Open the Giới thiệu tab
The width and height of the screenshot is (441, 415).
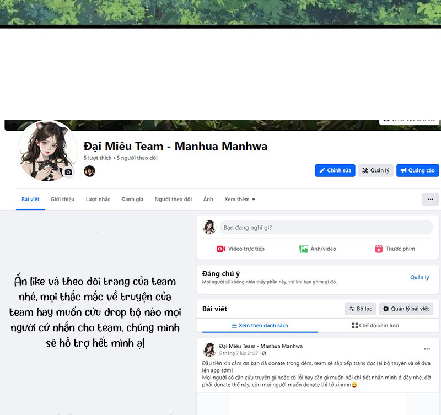click(x=62, y=199)
